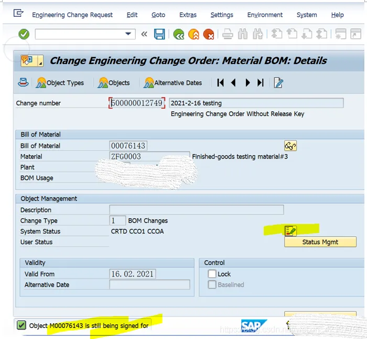This screenshot has width=367, height=339.
Task: Click the green Back icon
Action: (x=179, y=34)
